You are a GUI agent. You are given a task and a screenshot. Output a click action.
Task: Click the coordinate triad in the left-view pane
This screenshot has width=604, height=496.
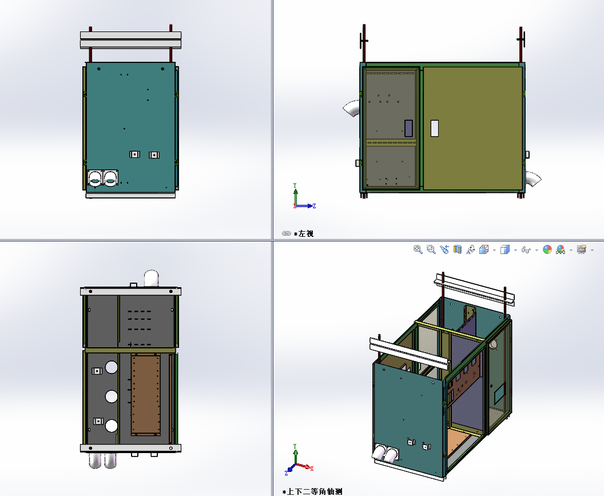(x=304, y=196)
